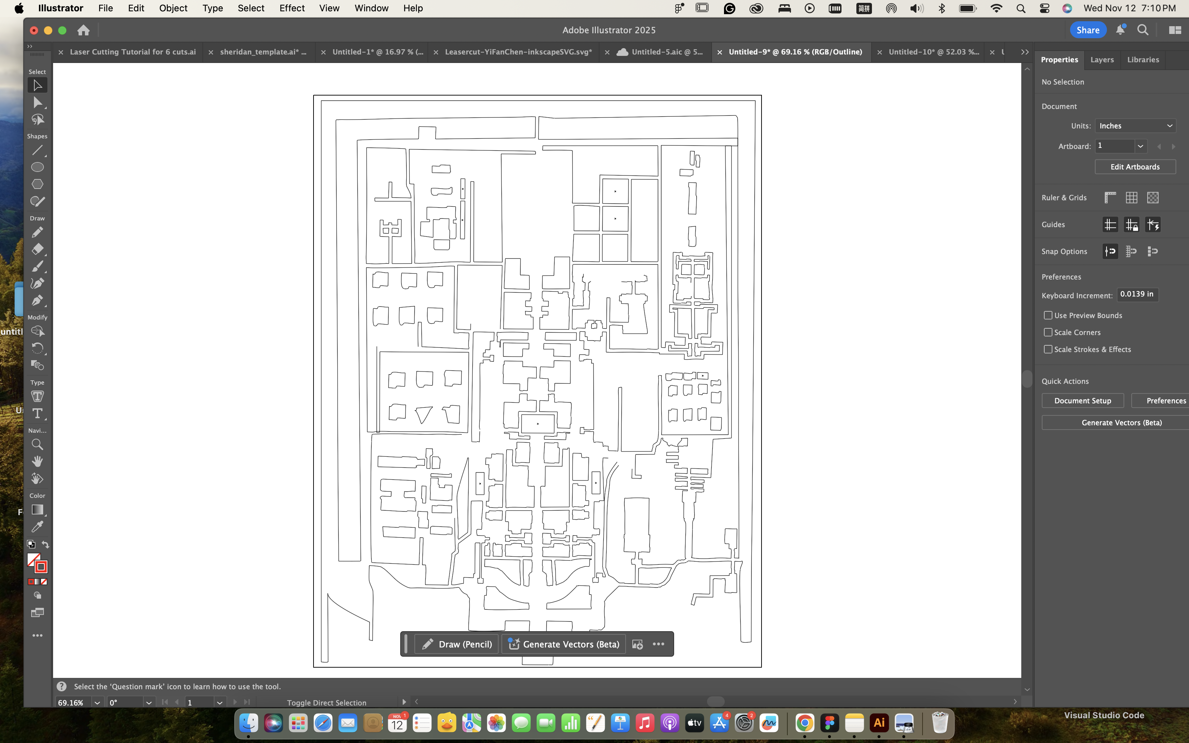Screen dimensions: 1189x743
Task: Select the Ellipse tool
Action: pyautogui.click(x=38, y=167)
